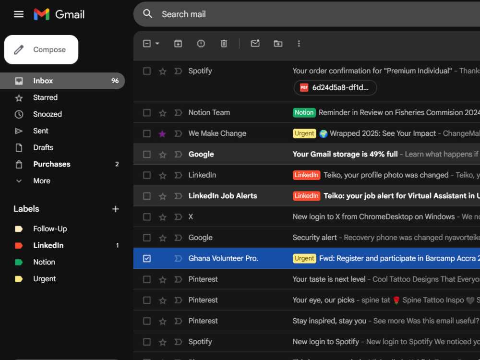Toggle importance marker on Notion Team email
Viewport: 480px width, 360px height.
pyautogui.click(x=178, y=113)
